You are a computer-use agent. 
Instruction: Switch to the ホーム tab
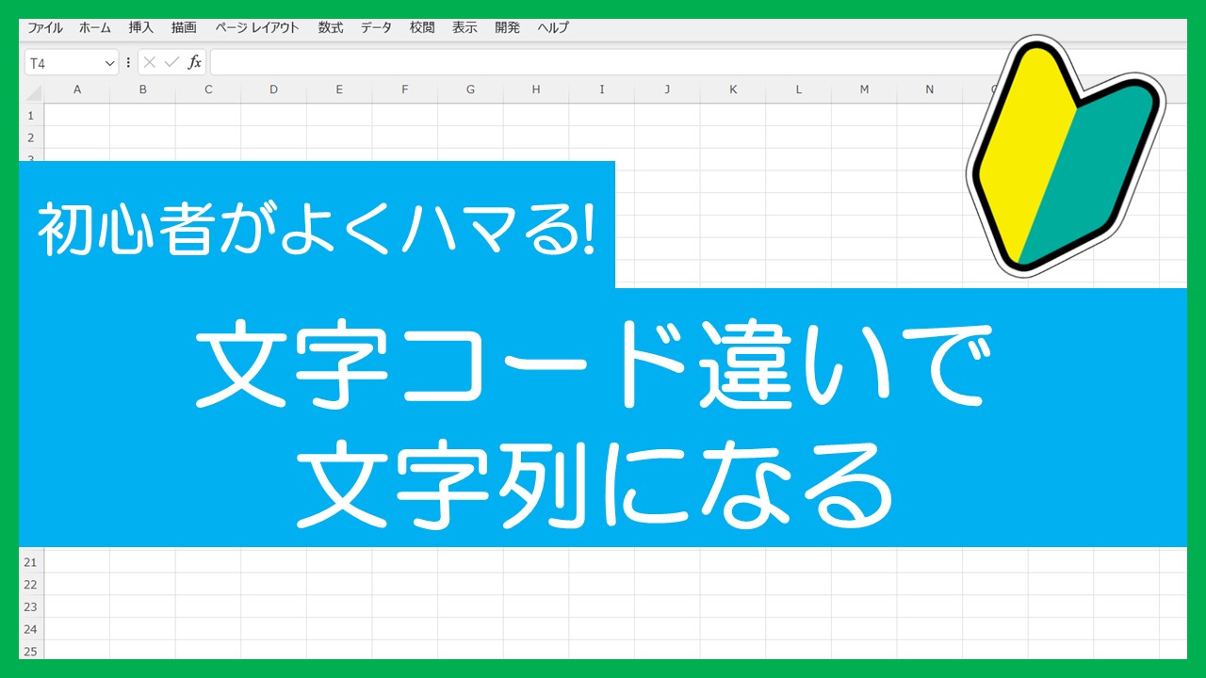[94, 28]
